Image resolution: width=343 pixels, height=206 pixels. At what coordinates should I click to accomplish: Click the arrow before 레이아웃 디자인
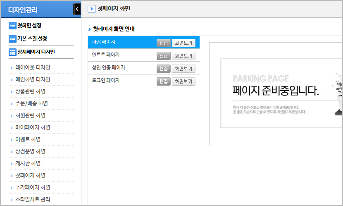[12, 68]
